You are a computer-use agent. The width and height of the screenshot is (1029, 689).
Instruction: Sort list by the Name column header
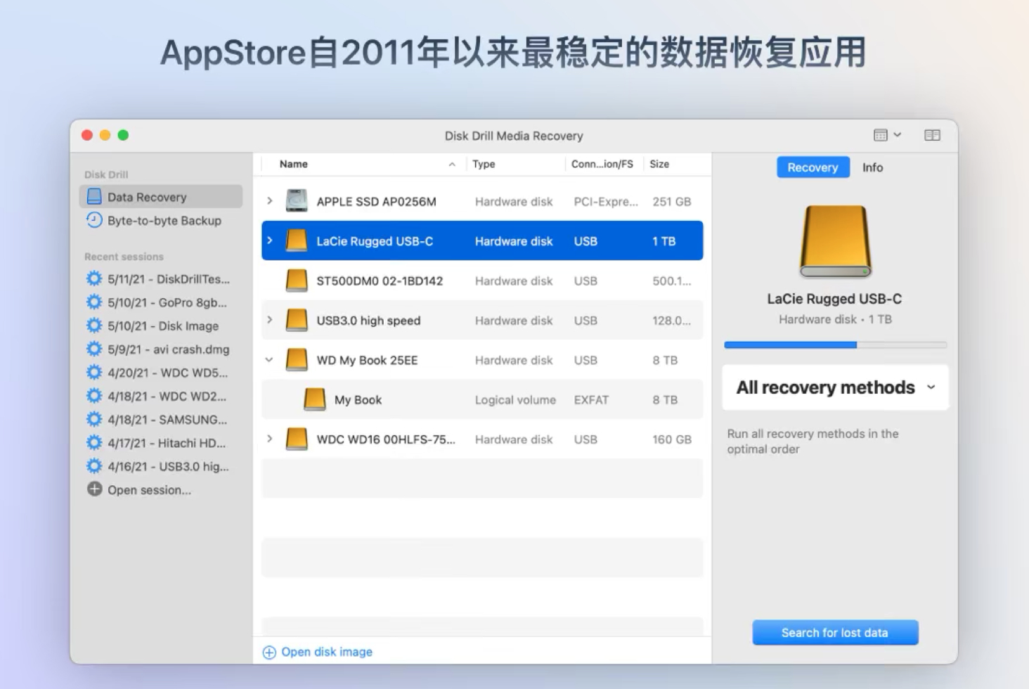[x=293, y=164]
